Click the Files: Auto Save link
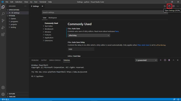The image size is (181, 101). (x=143, y=45)
